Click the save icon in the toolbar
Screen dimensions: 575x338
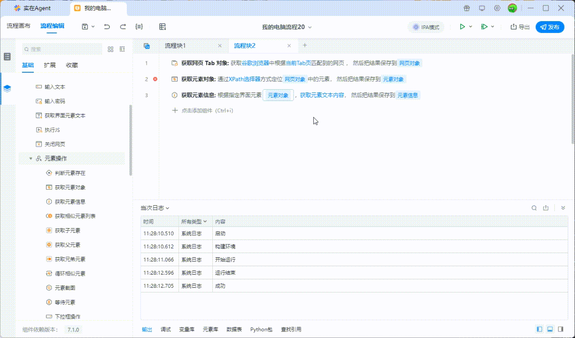pyautogui.click(x=85, y=27)
